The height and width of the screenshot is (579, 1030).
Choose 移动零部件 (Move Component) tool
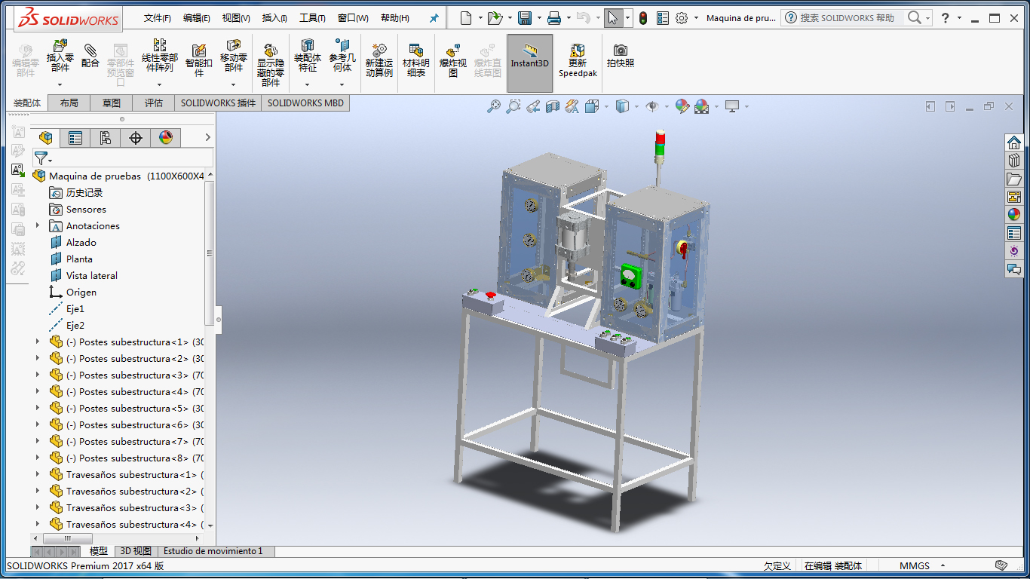[x=234, y=56]
